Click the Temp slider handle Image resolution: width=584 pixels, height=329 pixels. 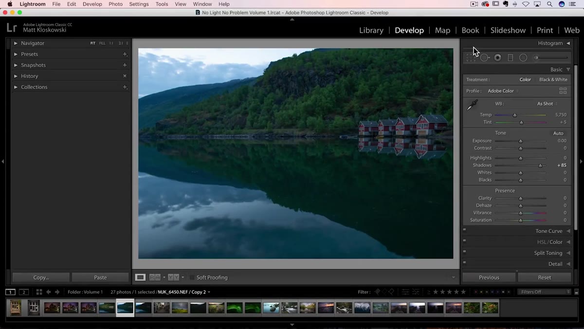[514, 115]
